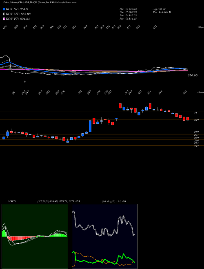Click the 'Pre L: 337.05' low value
The image size is (204, 269).
(128, 15)
